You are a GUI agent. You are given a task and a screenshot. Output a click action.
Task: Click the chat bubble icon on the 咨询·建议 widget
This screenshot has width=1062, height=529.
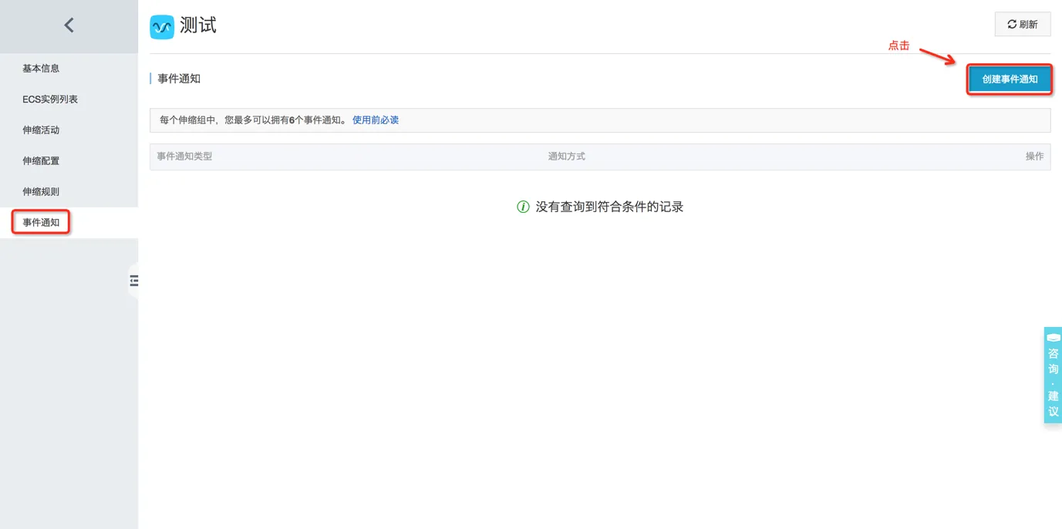[1053, 337]
